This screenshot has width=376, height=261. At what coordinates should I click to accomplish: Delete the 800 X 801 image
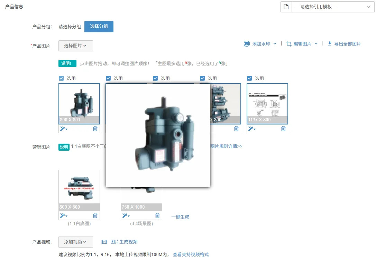coord(95,129)
